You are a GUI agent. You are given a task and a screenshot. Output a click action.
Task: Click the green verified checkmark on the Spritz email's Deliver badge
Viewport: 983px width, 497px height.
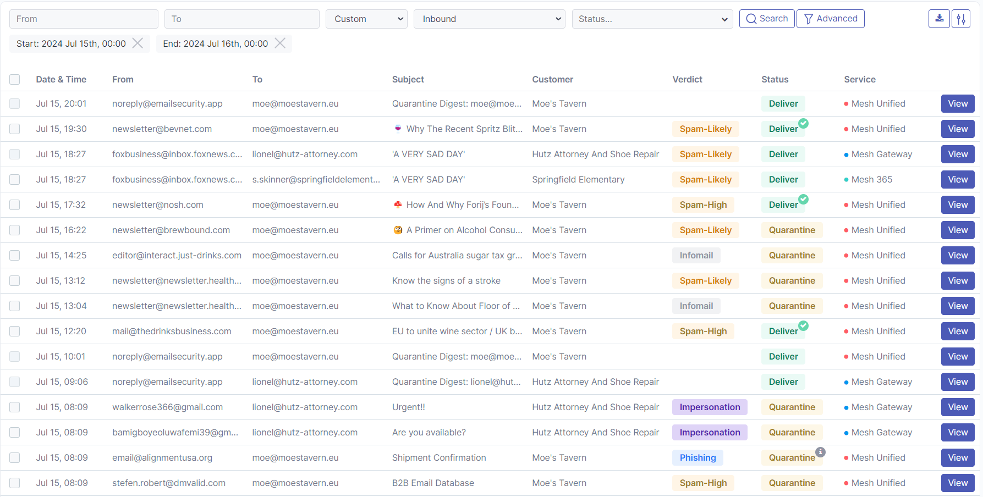[x=804, y=124]
